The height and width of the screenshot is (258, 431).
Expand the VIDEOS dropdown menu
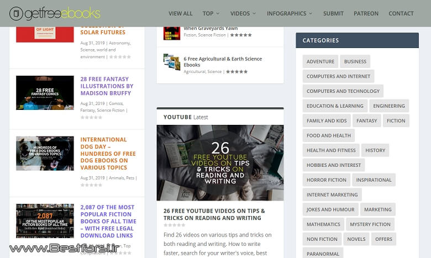243,13
